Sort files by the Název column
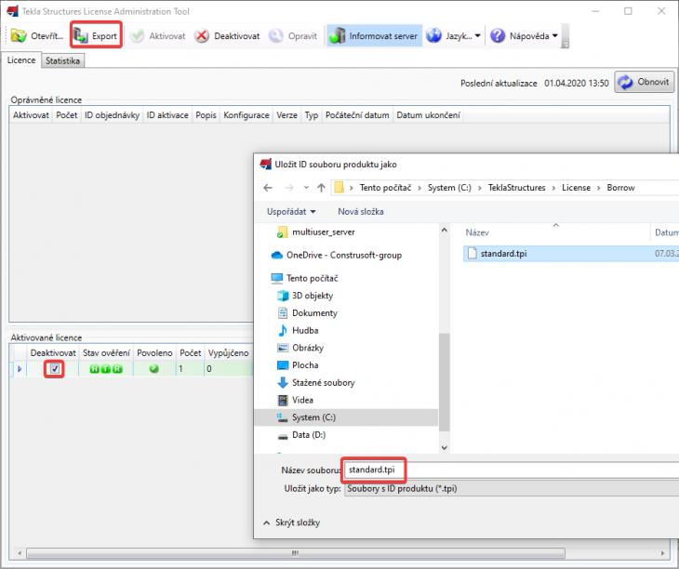The width and height of the screenshot is (679, 569). pyautogui.click(x=477, y=232)
